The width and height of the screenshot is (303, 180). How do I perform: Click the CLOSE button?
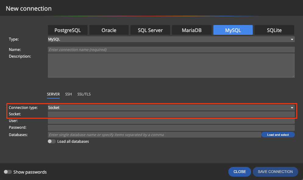240,172
